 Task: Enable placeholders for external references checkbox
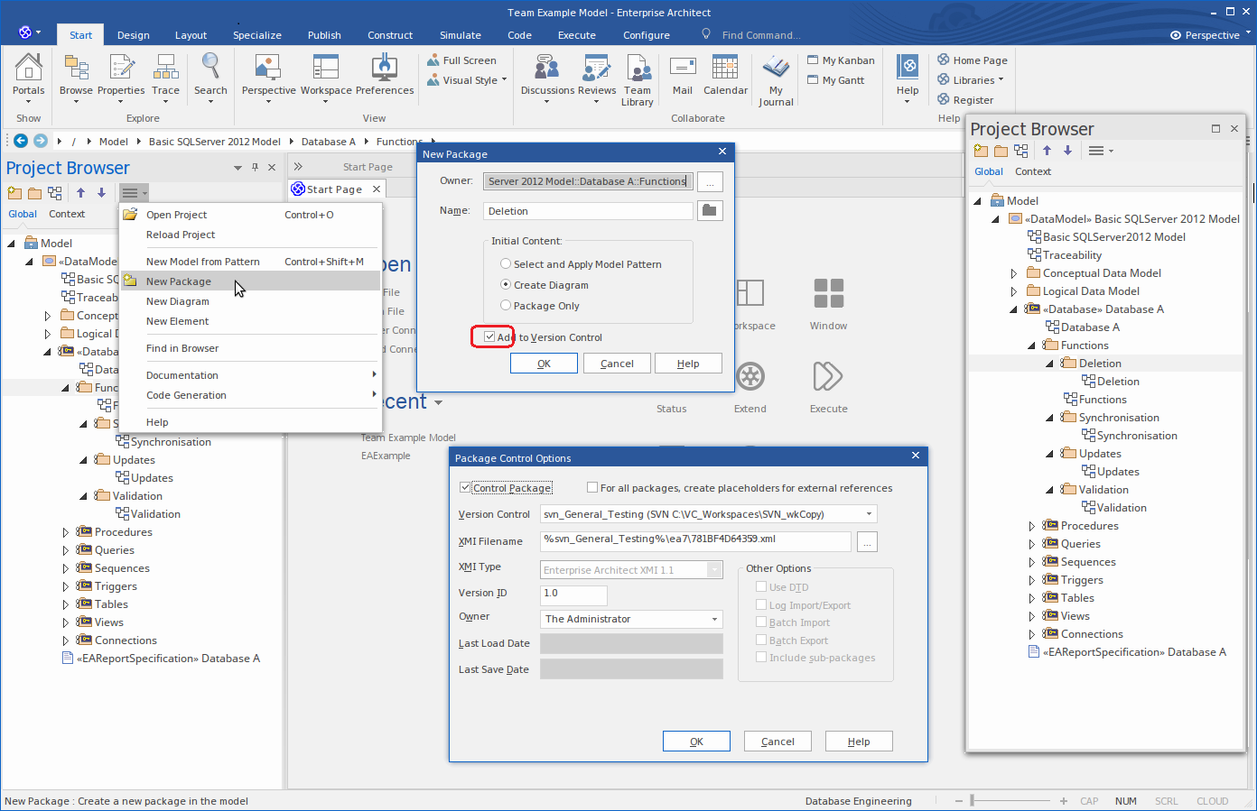click(x=592, y=488)
